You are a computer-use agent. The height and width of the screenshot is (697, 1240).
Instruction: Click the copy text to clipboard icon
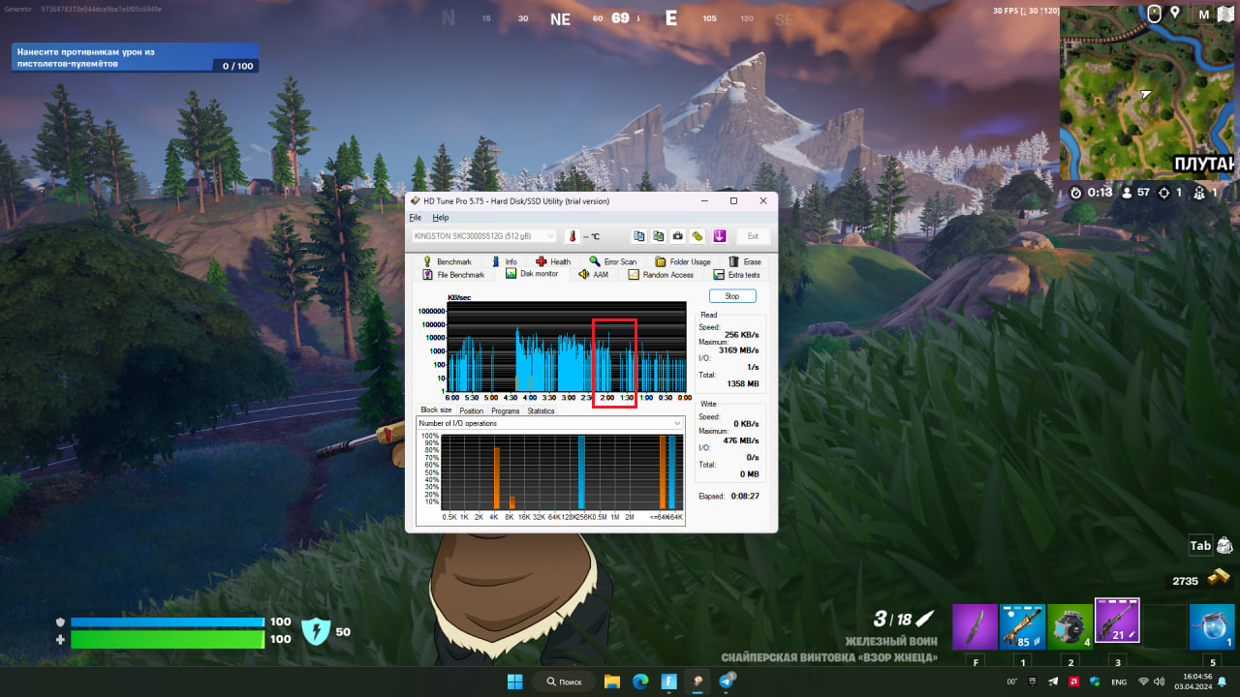(x=639, y=236)
